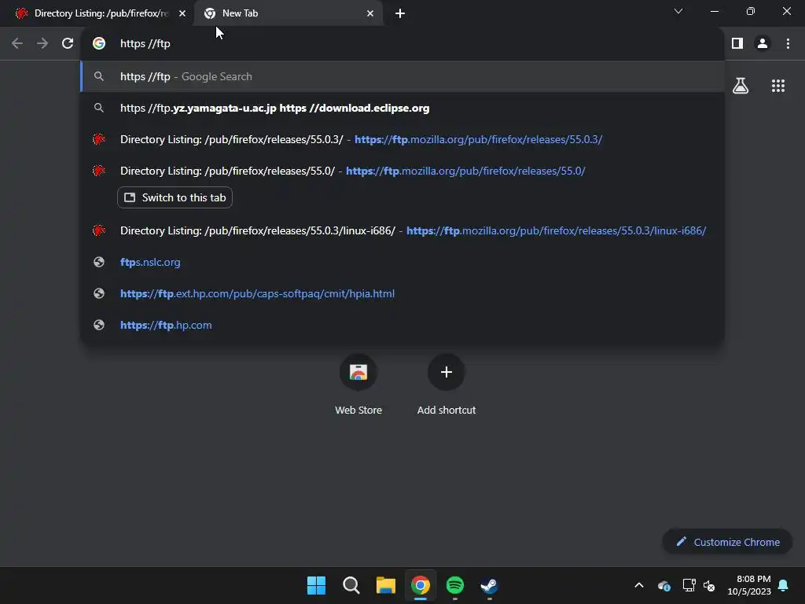Open Customize Chrome button

click(727, 542)
